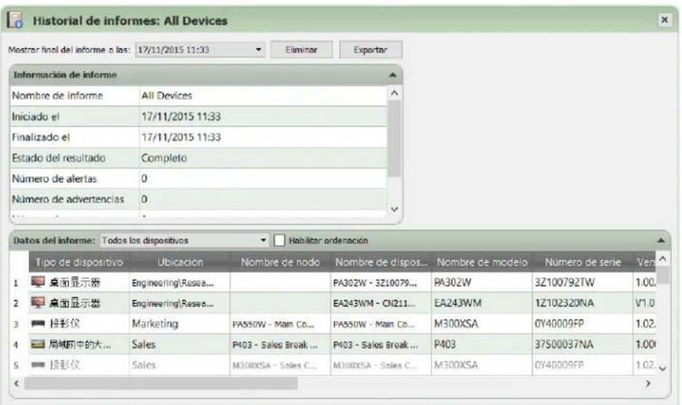The image size is (682, 405).
Task: Collapse the Datos del informe panel
Action: click(661, 240)
